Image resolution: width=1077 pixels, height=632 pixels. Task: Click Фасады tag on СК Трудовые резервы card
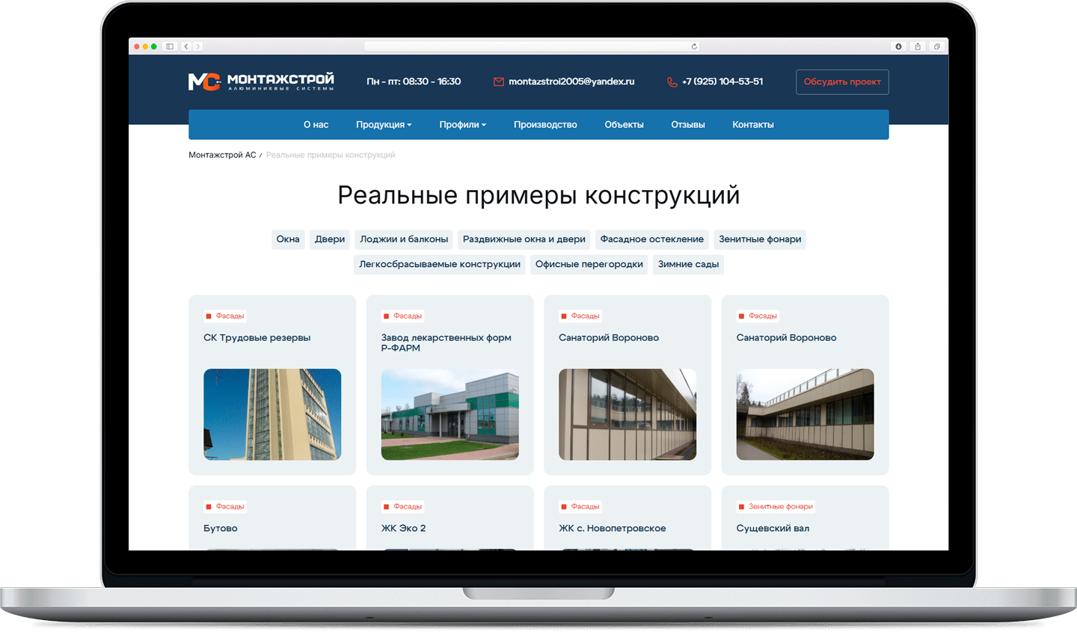click(225, 316)
